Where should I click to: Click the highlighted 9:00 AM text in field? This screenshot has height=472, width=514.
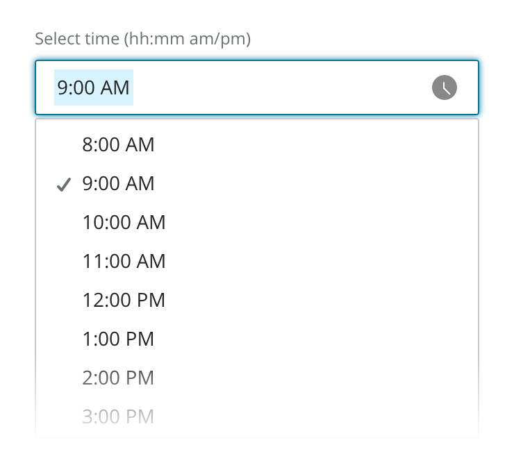click(94, 87)
